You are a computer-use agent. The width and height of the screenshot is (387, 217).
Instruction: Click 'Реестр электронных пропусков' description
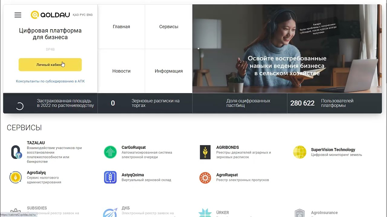(242, 180)
